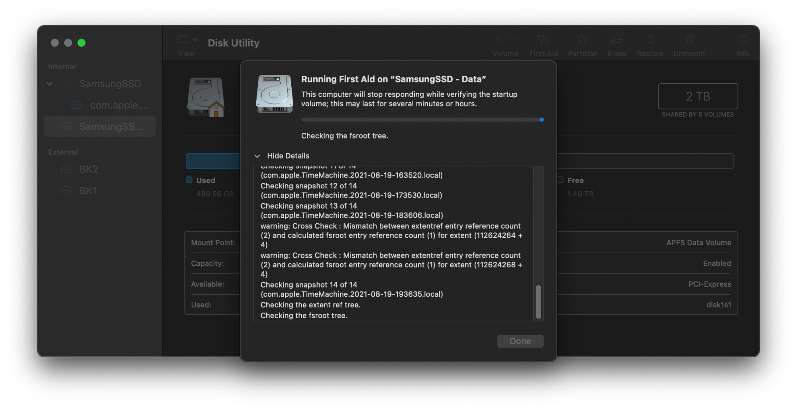The height and width of the screenshot is (411, 797).
Task: Click the 'Capacity:' label in info table
Action: click(x=207, y=263)
